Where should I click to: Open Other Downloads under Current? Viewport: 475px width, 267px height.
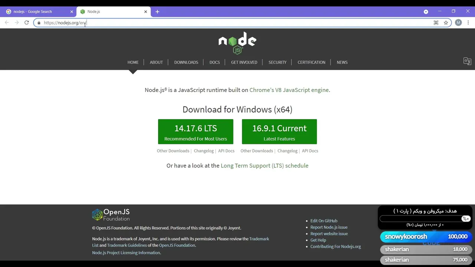257,151
